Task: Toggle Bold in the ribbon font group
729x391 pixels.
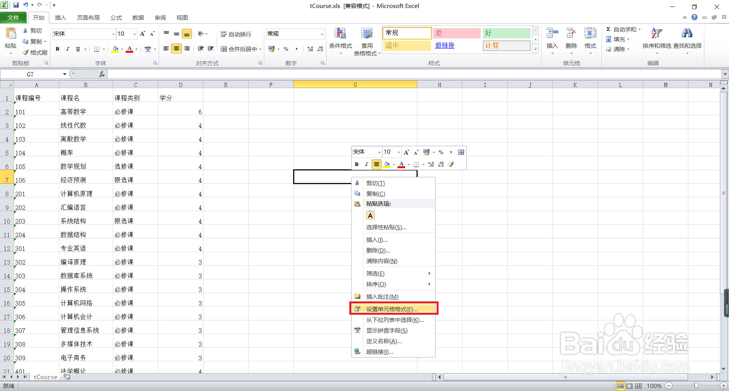Action: [x=57, y=49]
